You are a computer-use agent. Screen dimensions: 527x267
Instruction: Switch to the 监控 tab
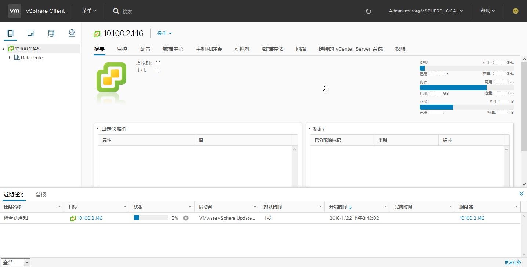122,49
